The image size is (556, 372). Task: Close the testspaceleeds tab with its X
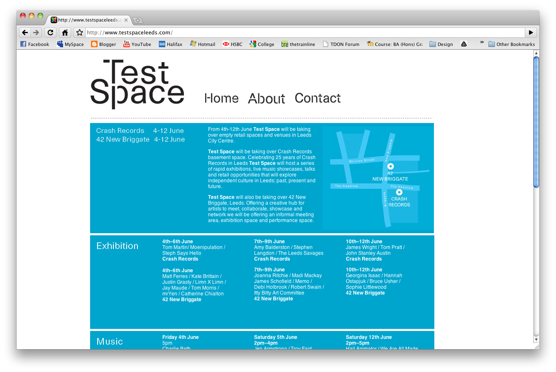coord(126,20)
